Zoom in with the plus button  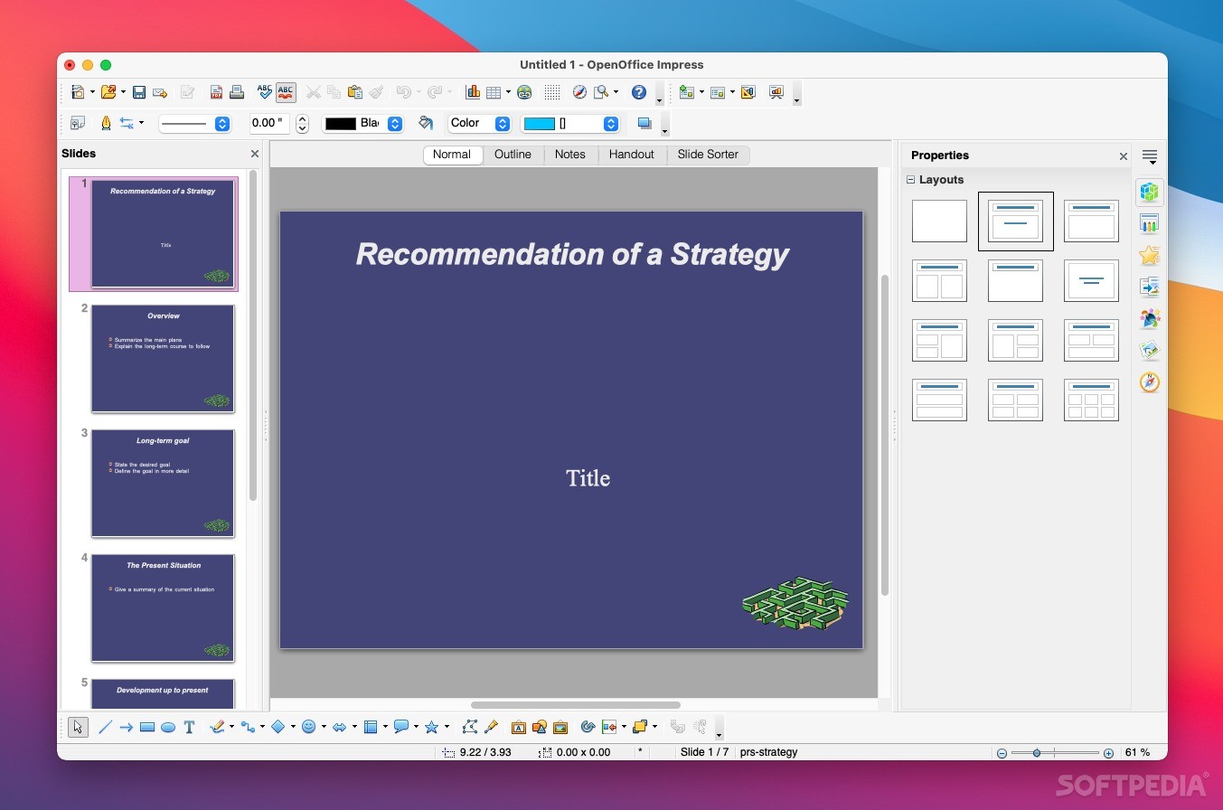pyautogui.click(x=1108, y=753)
